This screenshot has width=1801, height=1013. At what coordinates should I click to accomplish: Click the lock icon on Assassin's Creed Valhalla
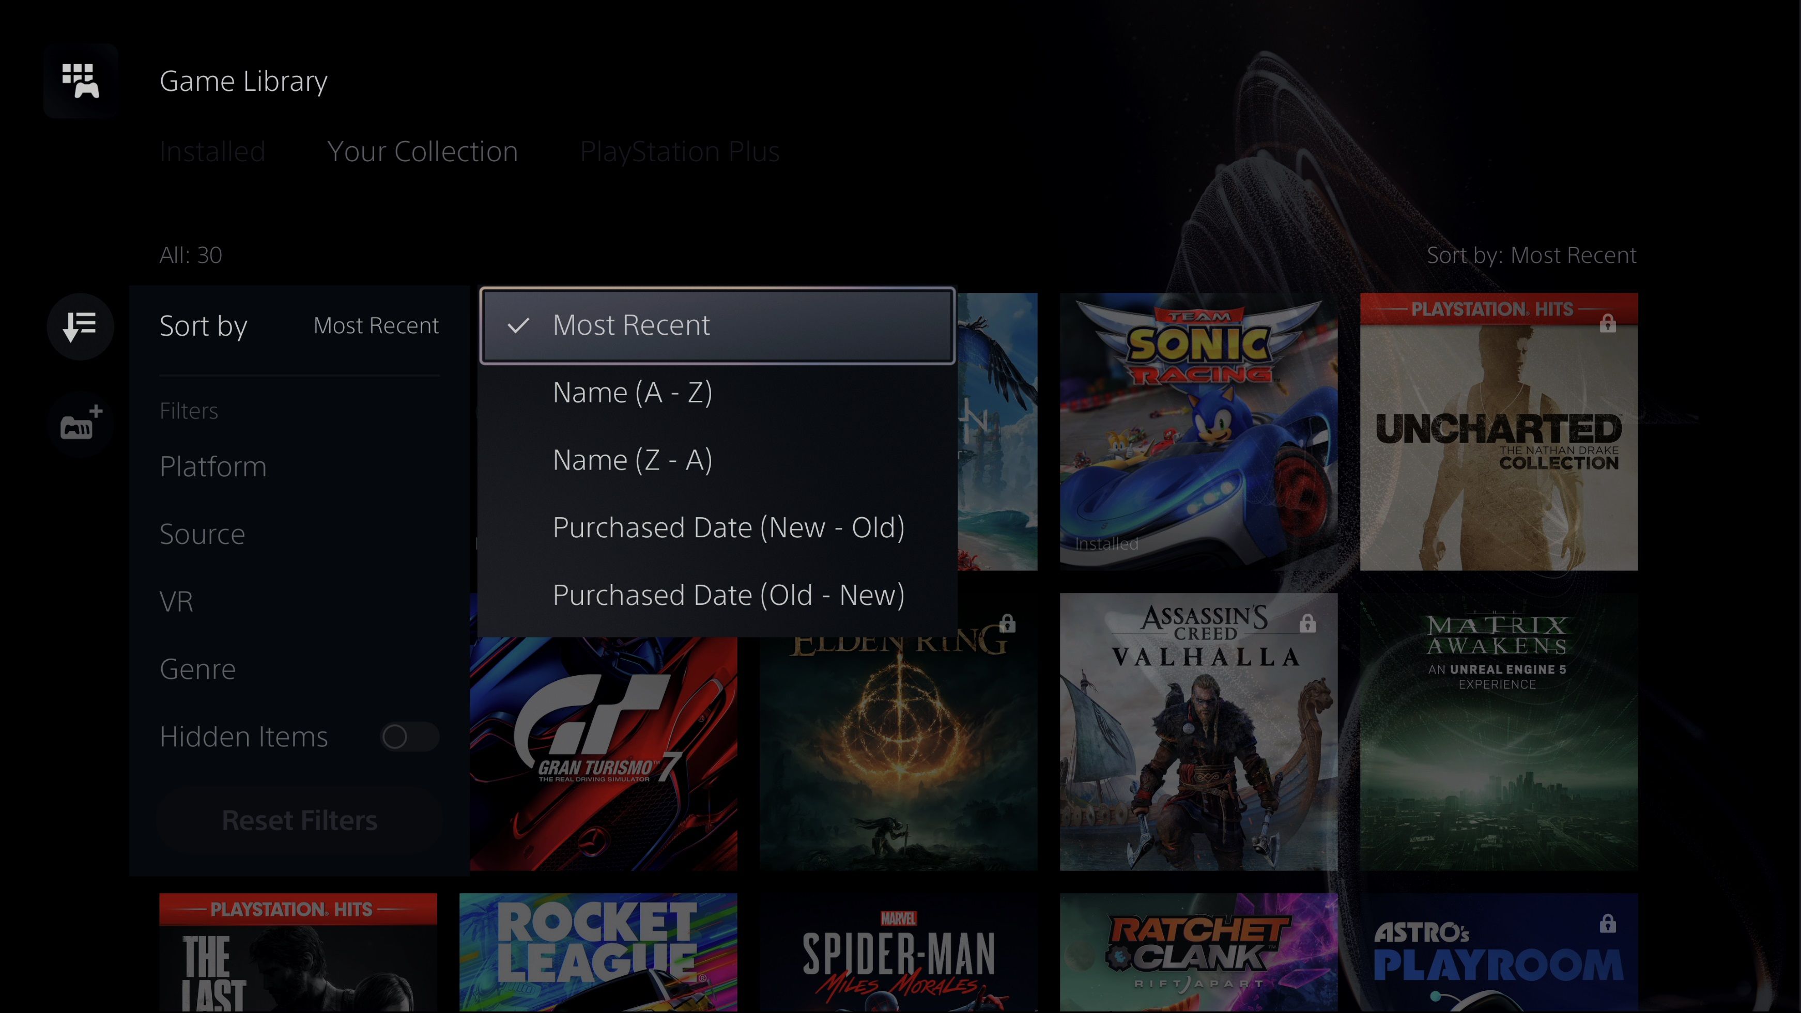[1307, 623]
